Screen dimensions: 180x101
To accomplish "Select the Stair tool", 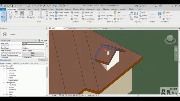I will click(x=74, y=19).
